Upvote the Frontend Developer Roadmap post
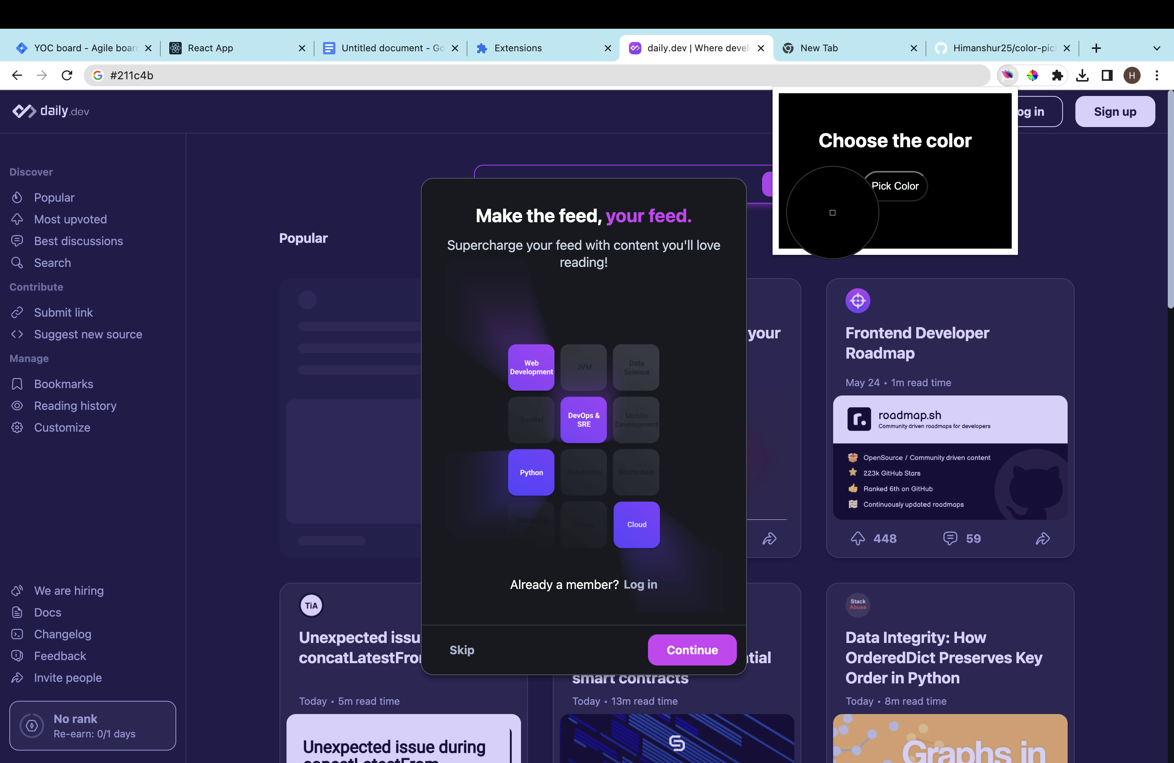The image size is (1174, 763). pyautogui.click(x=858, y=538)
